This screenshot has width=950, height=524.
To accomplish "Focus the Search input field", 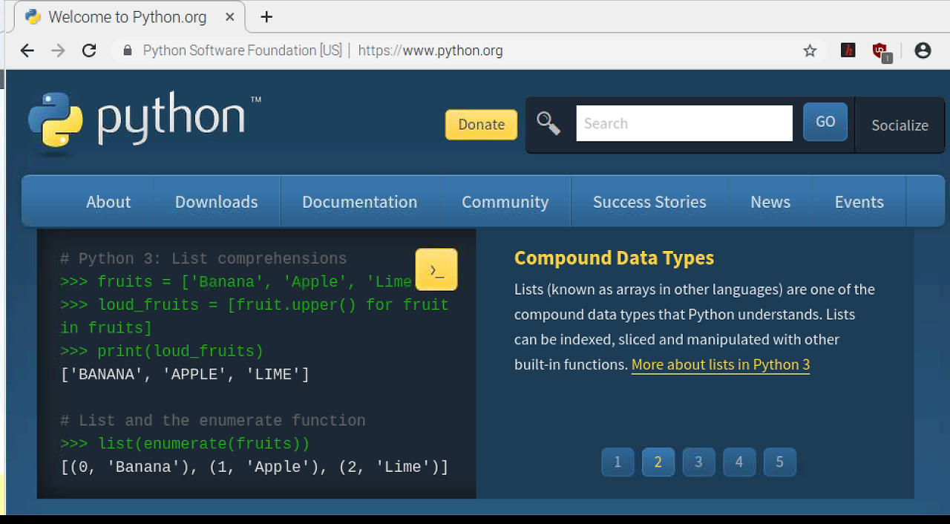I will (x=684, y=123).
